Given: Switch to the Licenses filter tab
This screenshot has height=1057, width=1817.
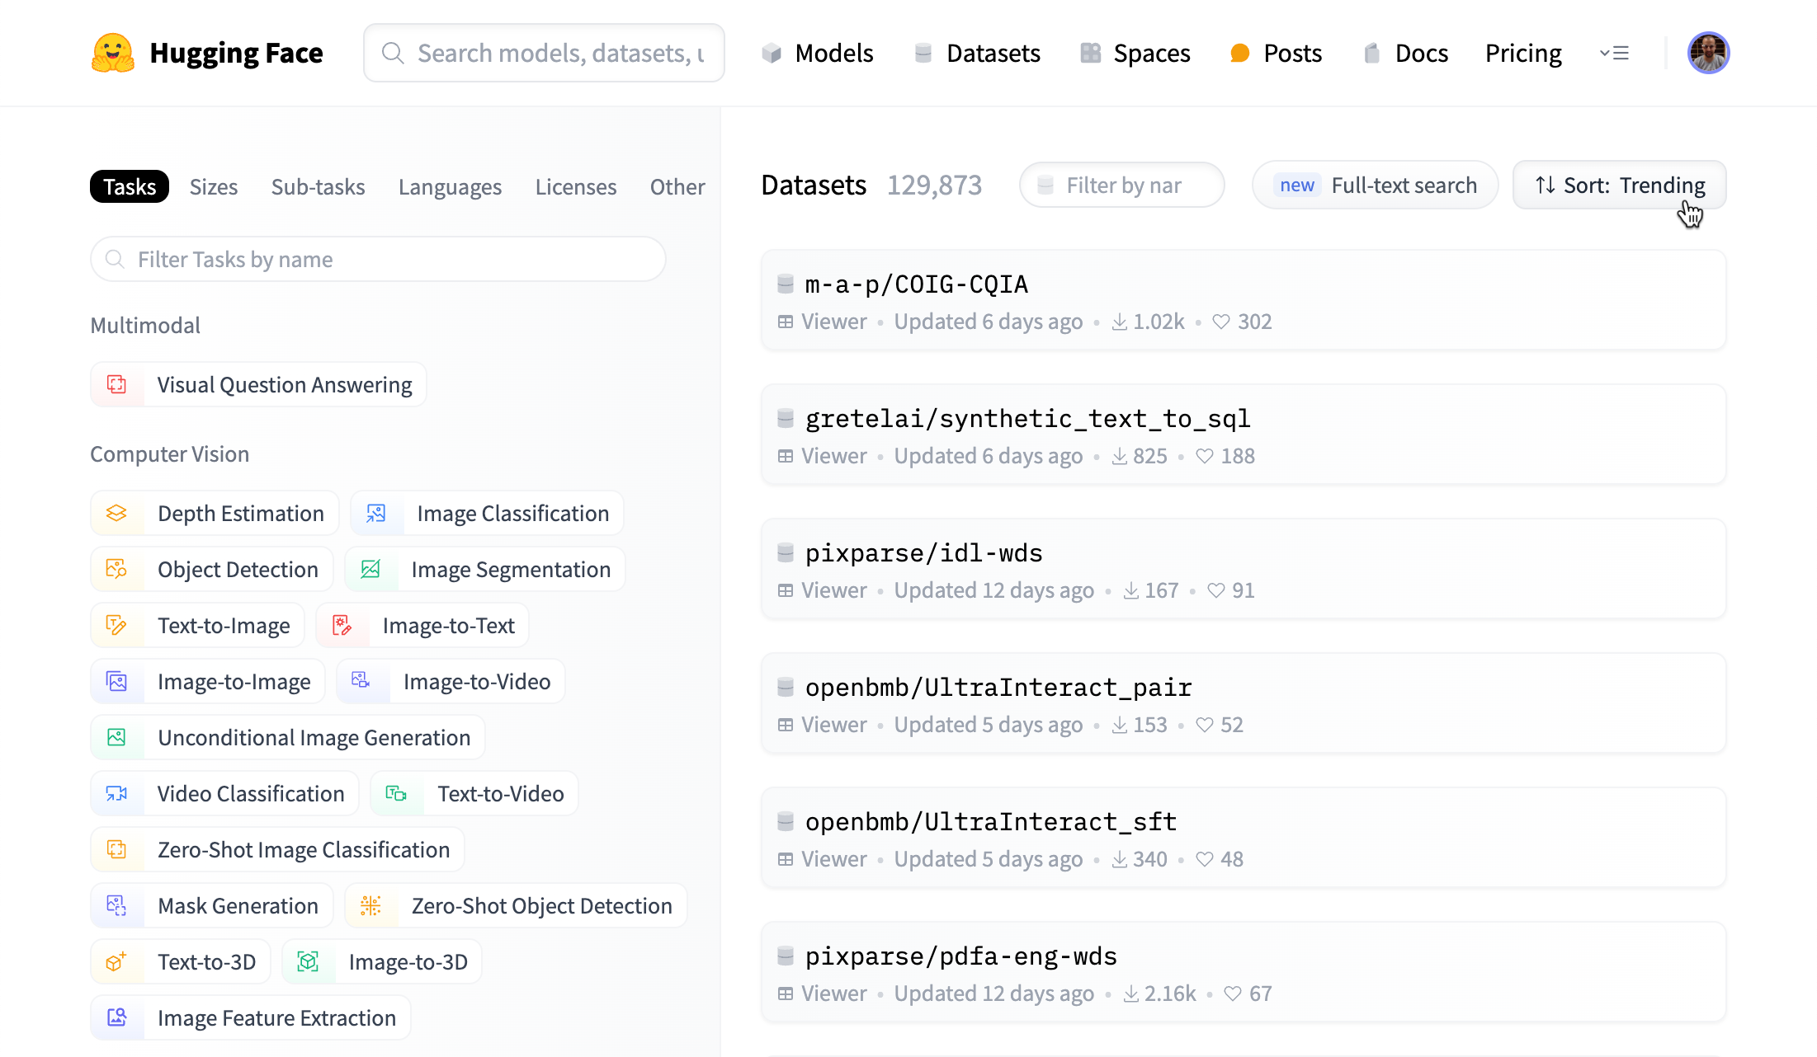Looking at the screenshot, I should coord(576,186).
